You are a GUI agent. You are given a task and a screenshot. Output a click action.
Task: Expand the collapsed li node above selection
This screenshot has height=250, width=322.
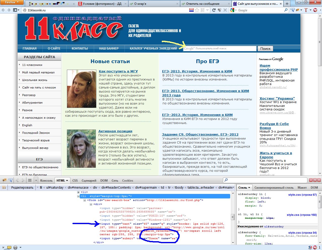click(x=78, y=192)
